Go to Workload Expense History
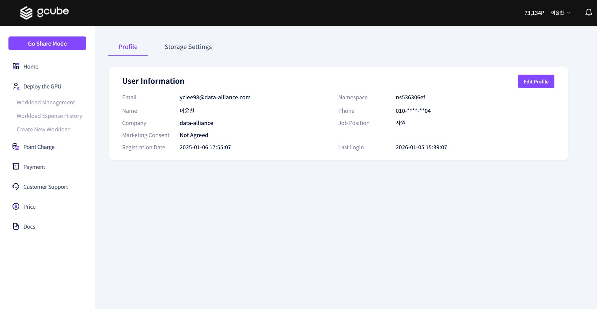Screen dimensions: 597x309 pyautogui.click(x=49, y=116)
